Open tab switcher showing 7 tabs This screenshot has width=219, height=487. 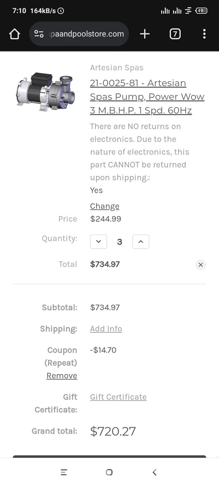tap(175, 34)
